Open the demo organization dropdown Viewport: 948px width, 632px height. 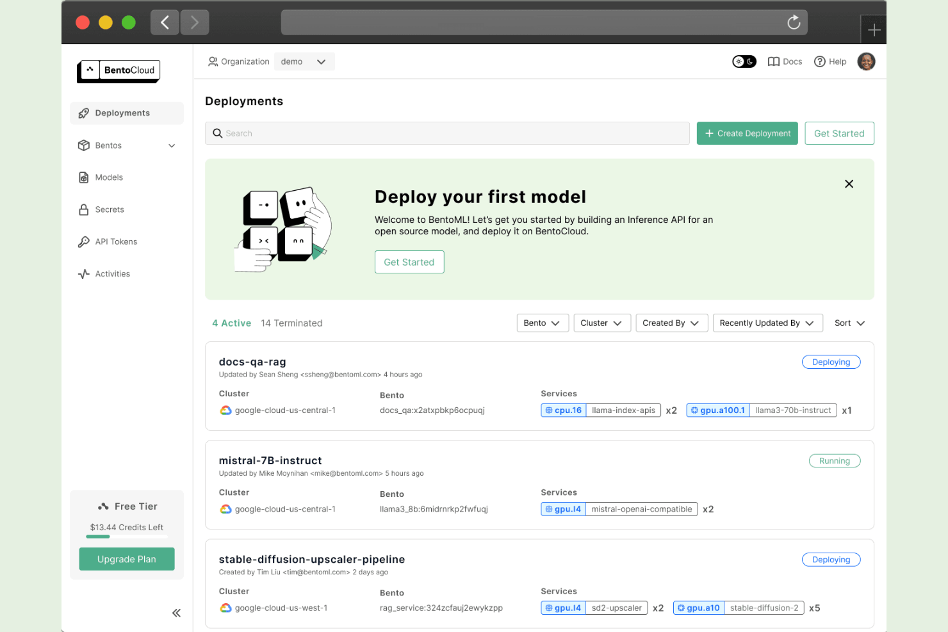coord(304,61)
